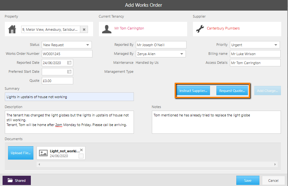The height and width of the screenshot is (186, 288).
Task: Click the Billing name field
Action: tap(255, 54)
